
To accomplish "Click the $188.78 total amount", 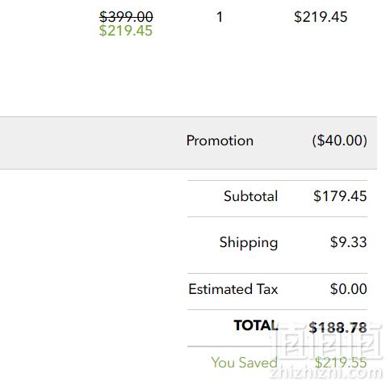I will tap(338, 328).
